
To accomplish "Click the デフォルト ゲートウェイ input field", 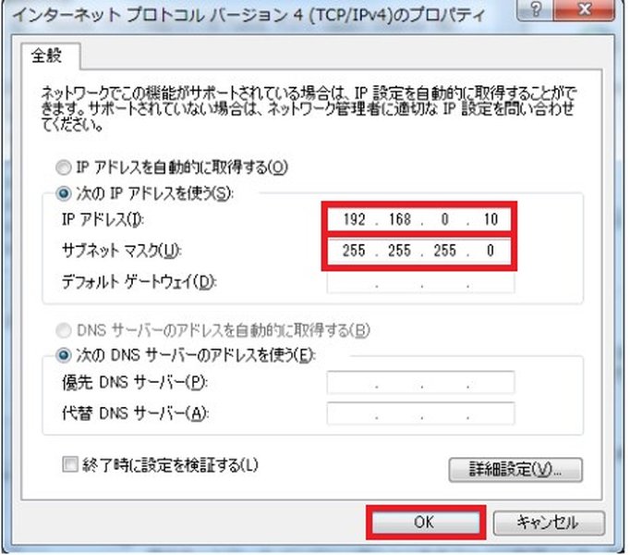I will pos(420,282).
